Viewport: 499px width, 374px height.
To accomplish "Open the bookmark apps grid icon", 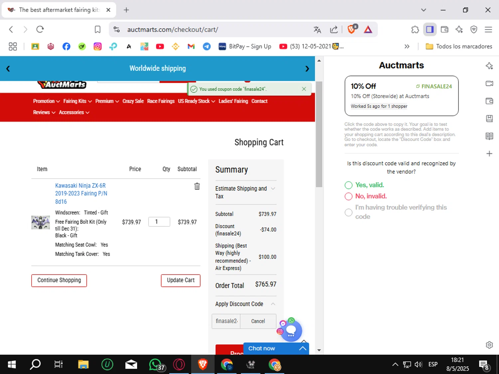I will pos(13,47).
